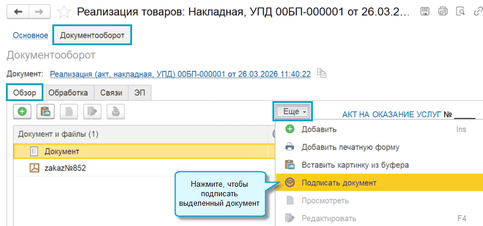Click the green plus add button
Image resolution: width=483 pixels, height=226 pixels.
tap(22, 111)
